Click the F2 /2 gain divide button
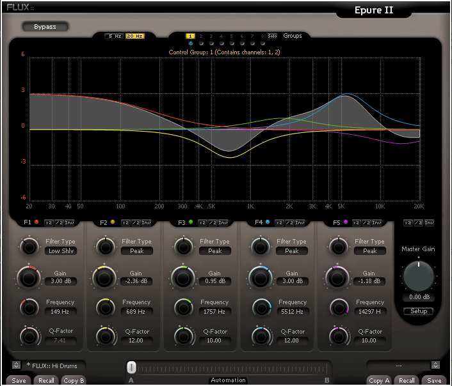 [x=135, y=222]
